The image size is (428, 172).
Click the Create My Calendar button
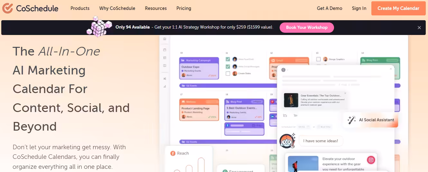(398, 8)
